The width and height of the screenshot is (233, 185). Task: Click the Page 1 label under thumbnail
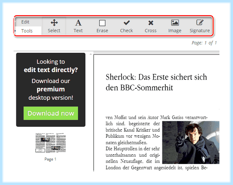tap(50, 159)
